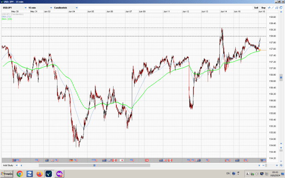Switch to the trading platform taskbar button
The width and height of the screenshot is (285, 178).
coord(49,174)
